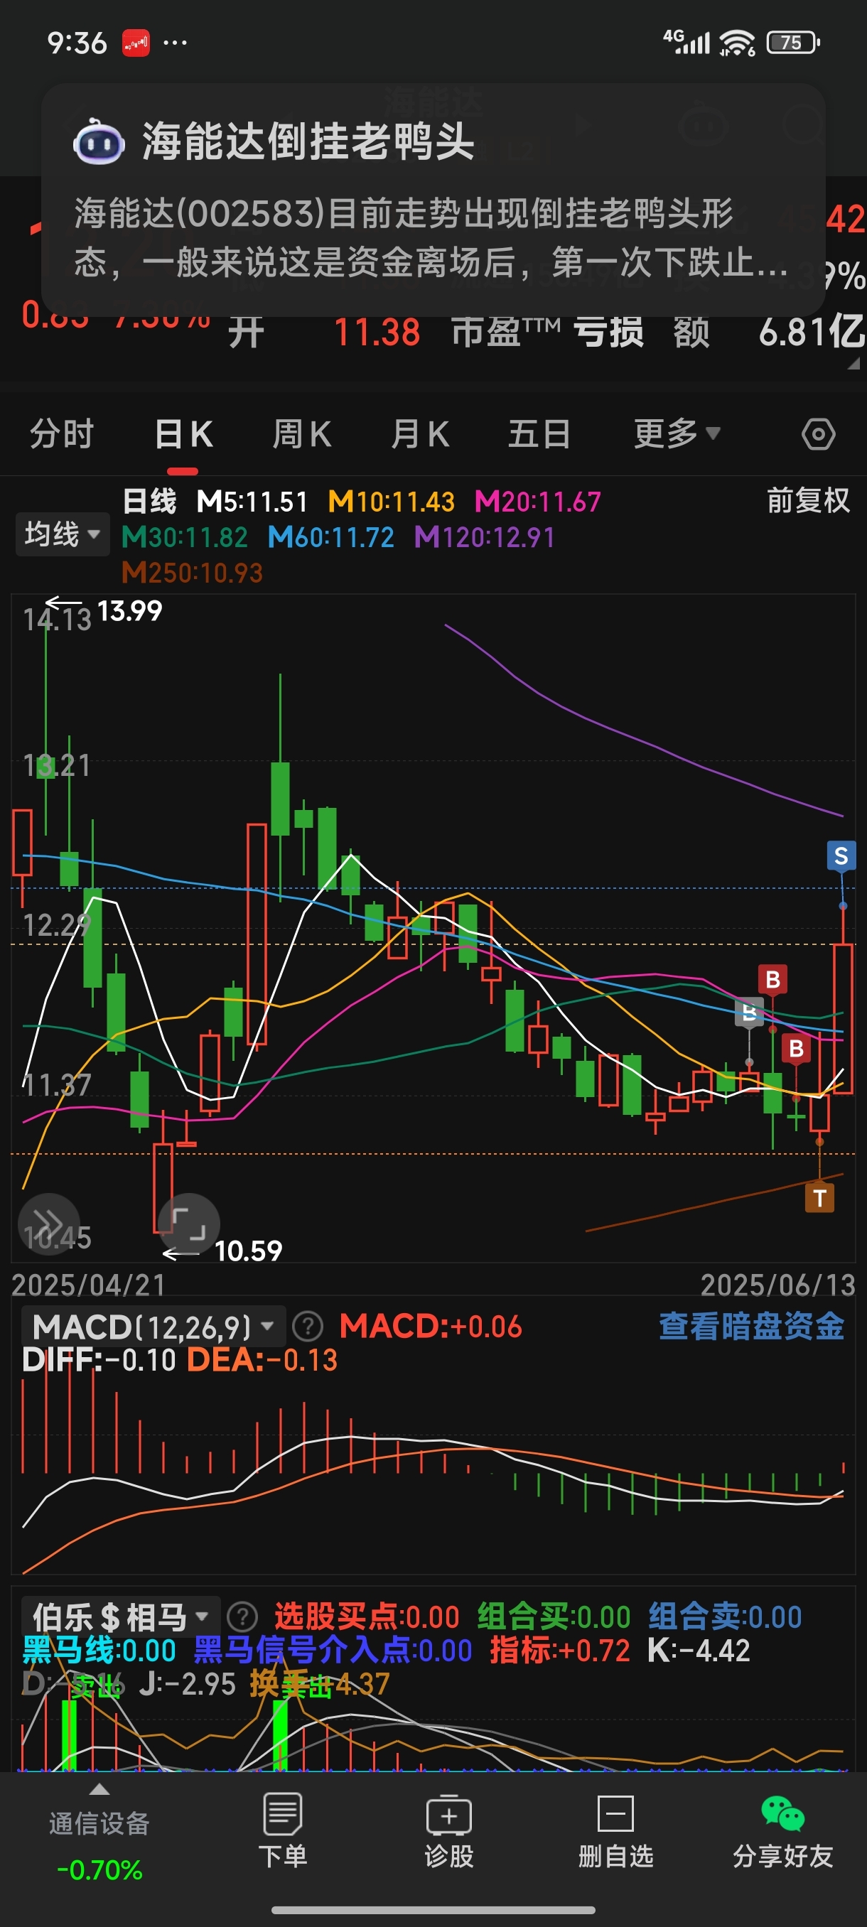The height and width of the screenshot is (1927, 867).
Task: Tap the battery 75 status icon
Action: [793, 43]
